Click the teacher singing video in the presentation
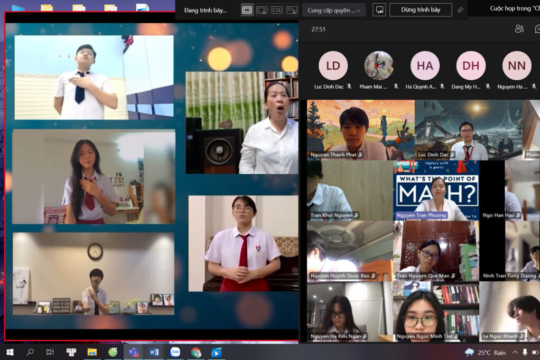 pos(242,122)
